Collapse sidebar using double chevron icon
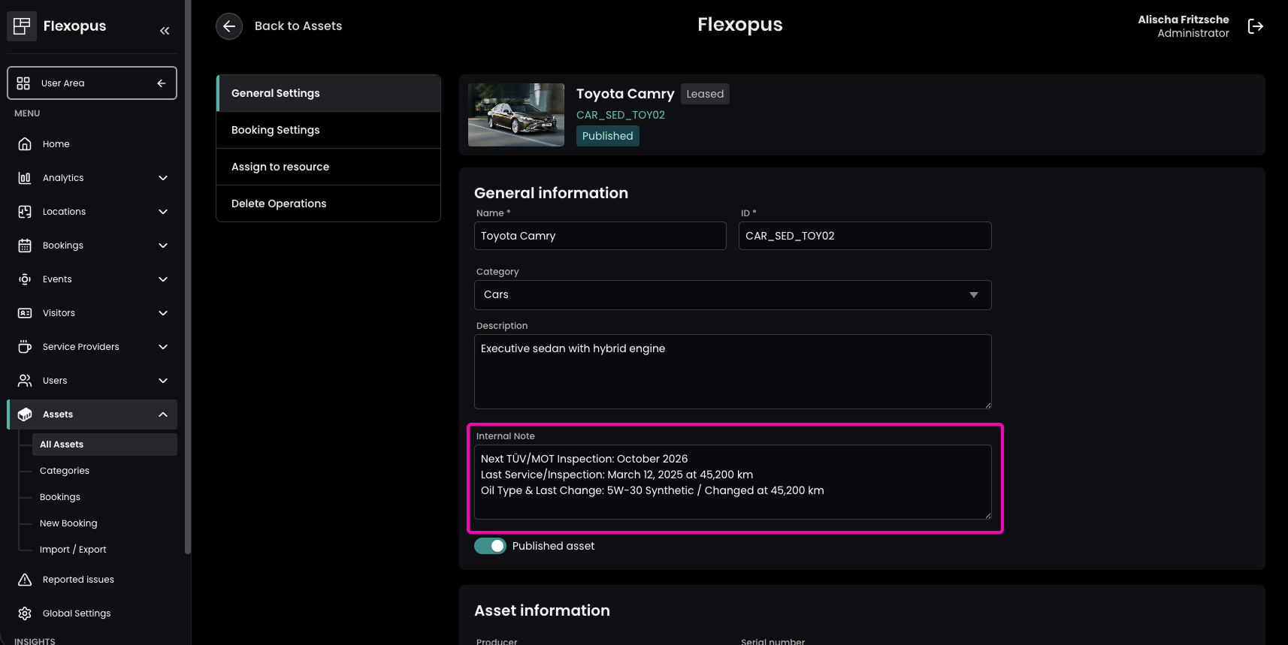The image size is (1288, 645). tap(165, 31)
